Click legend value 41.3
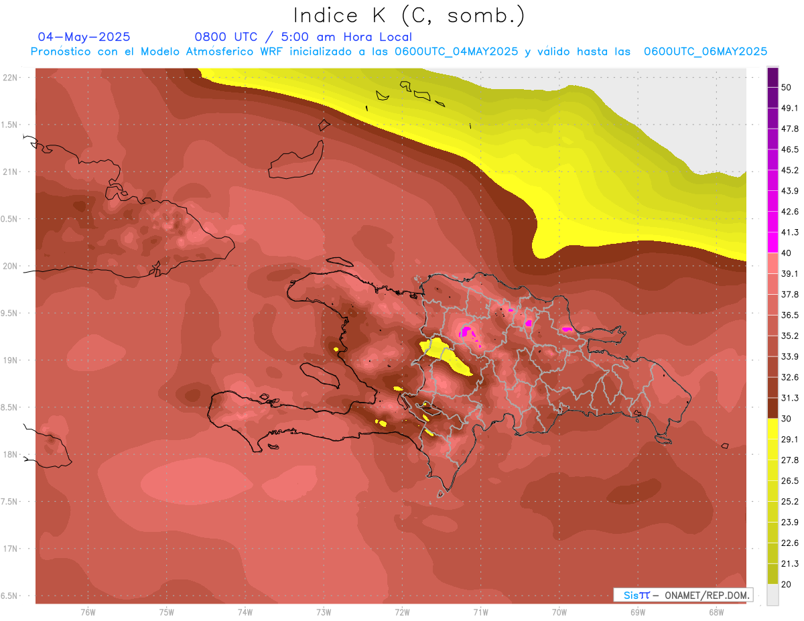This screenshot has width=804, height=621. click(790, 232)
